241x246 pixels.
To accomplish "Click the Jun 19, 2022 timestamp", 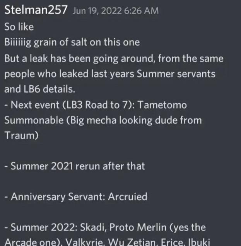I will pyautogui.click(x=115, y=11).
